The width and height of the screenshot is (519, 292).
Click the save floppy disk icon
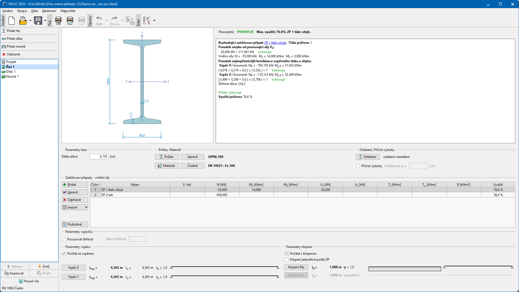coord(38,21)
